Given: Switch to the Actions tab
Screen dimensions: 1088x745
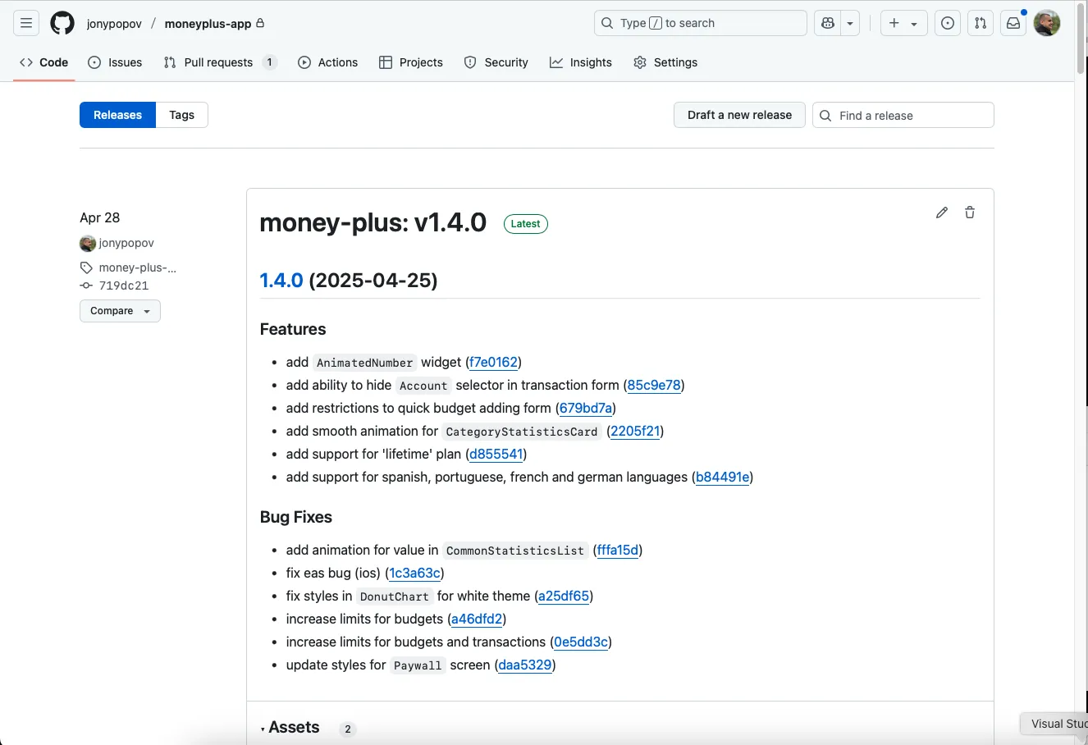Looking at the screenshot, I should pos(328,62).
